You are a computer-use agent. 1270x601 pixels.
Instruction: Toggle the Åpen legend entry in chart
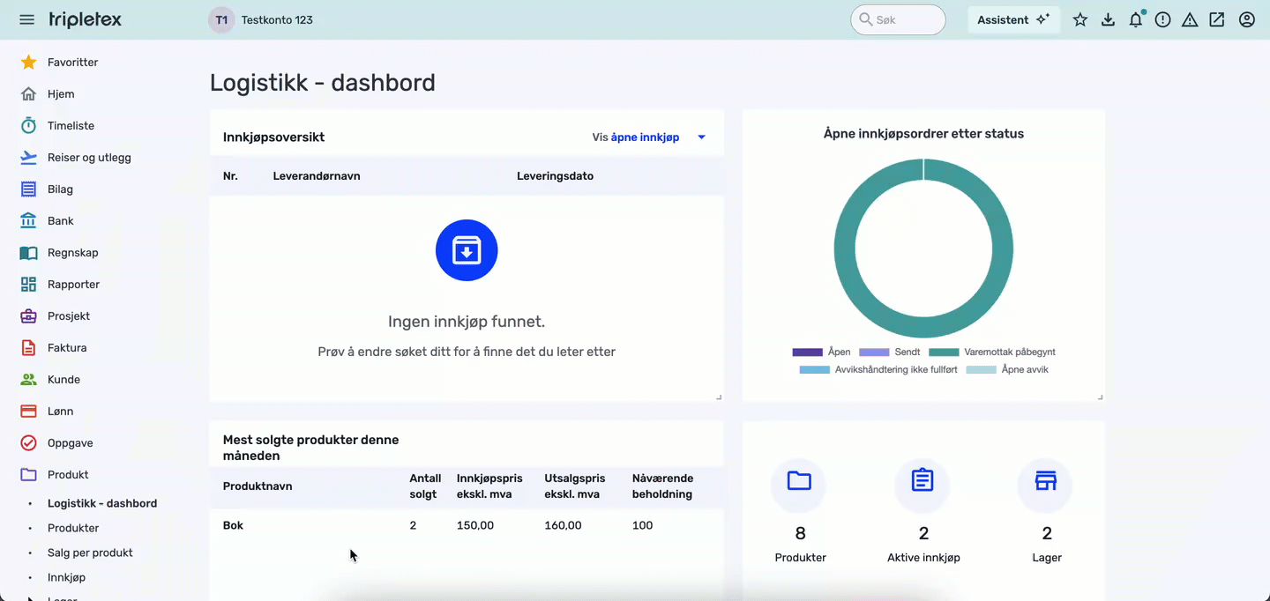click(x=822, y=352)
